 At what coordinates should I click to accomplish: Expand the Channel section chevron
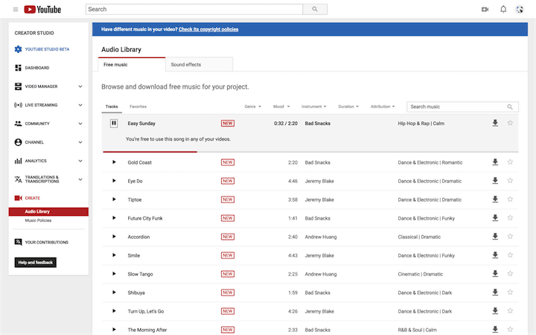[80, 142]
